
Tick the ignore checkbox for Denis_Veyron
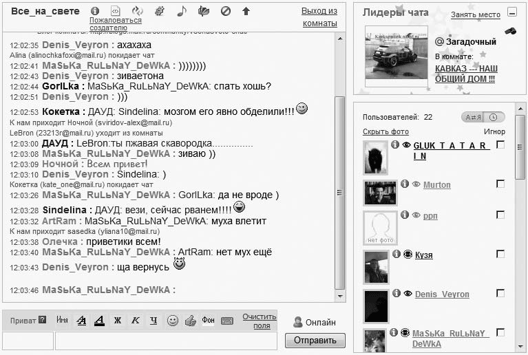pyautogui.click(x=500, y=293)
